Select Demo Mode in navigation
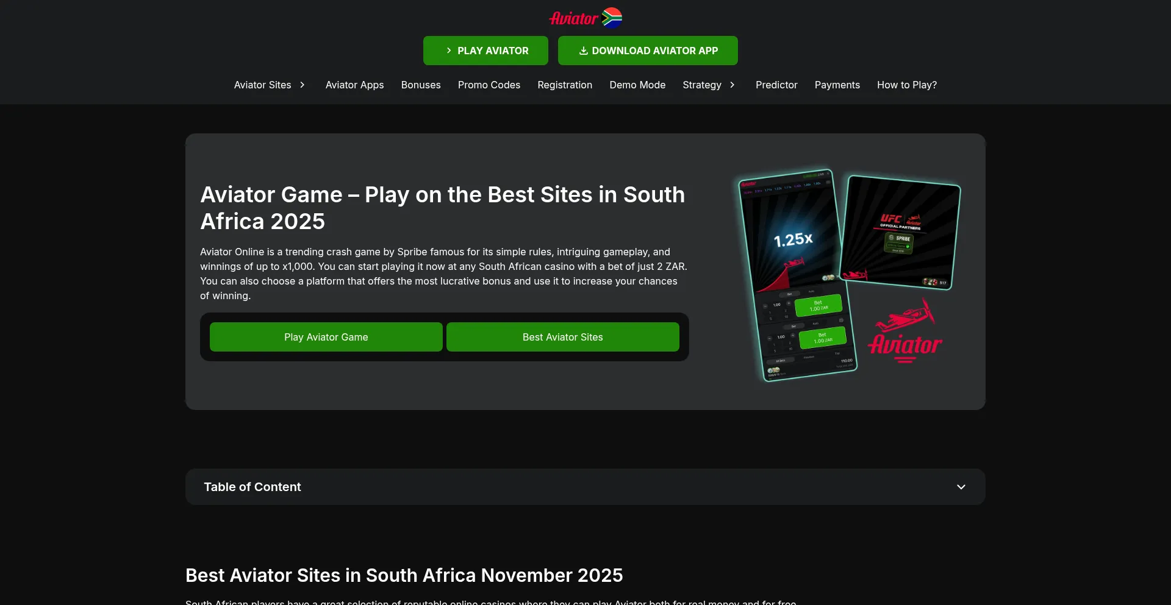1171x605 pixels. tap(637, 85)
